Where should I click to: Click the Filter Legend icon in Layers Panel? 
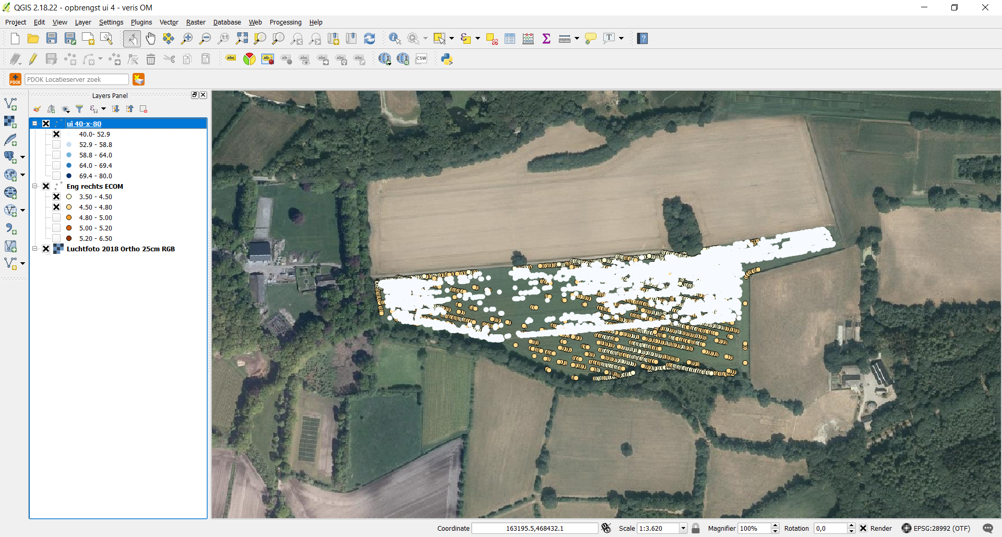(79, 109)
